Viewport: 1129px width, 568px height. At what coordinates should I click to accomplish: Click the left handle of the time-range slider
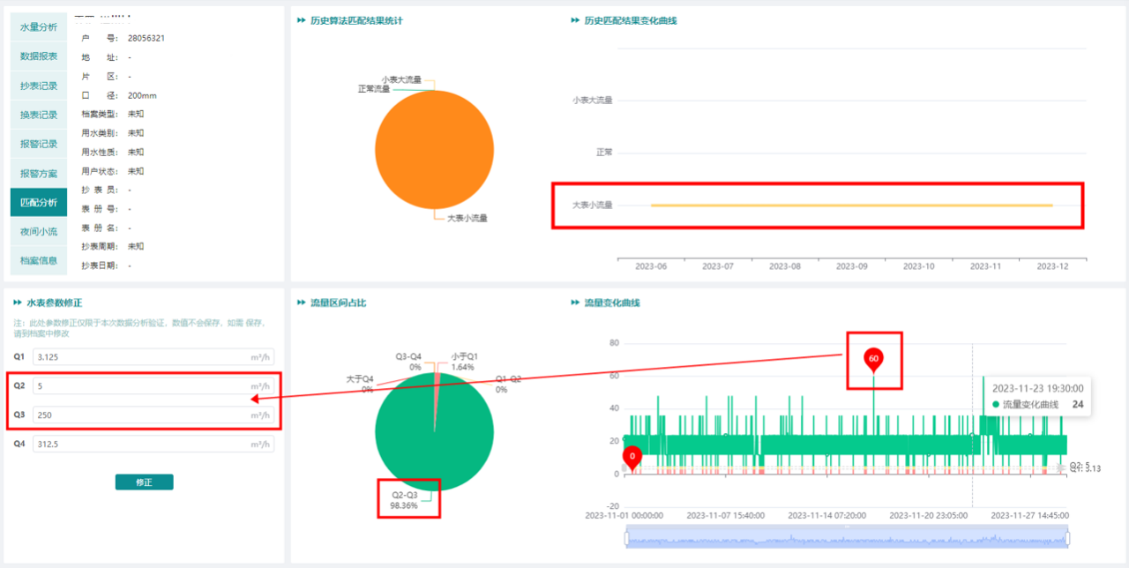click(626, 538)
